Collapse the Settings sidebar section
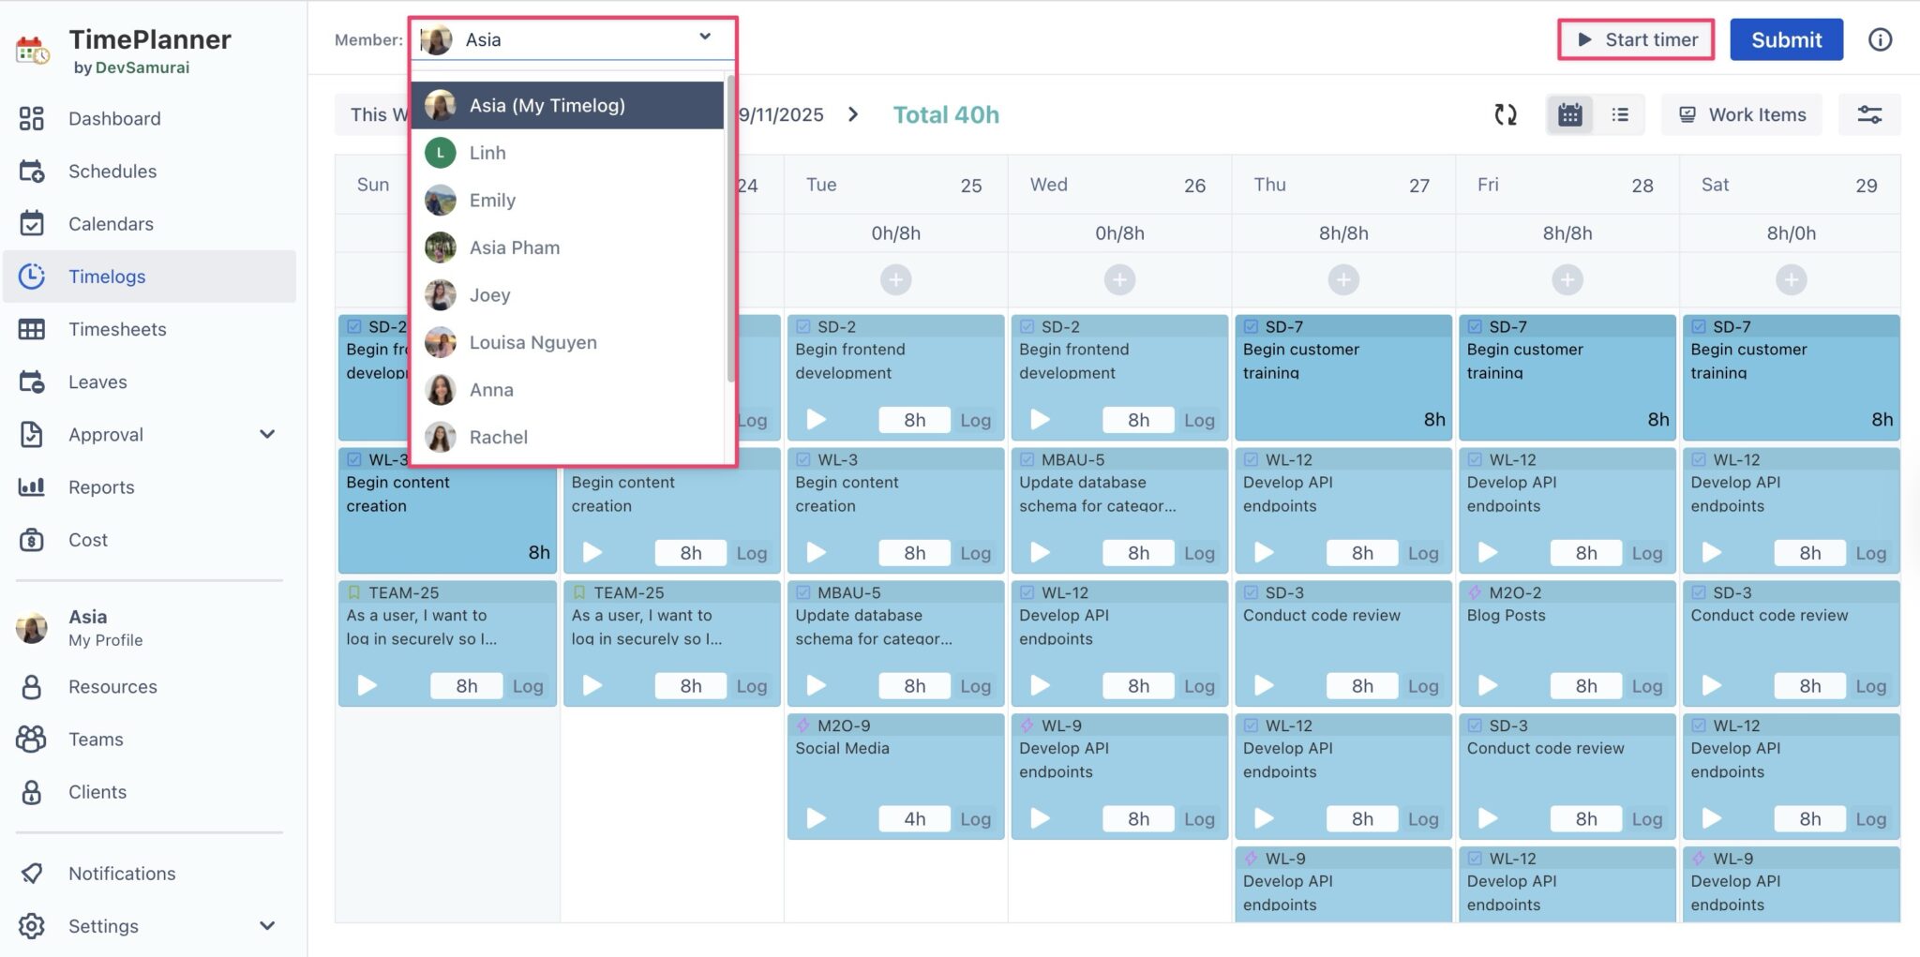This screenshot has height=957, width=1920. pos(267,926)
